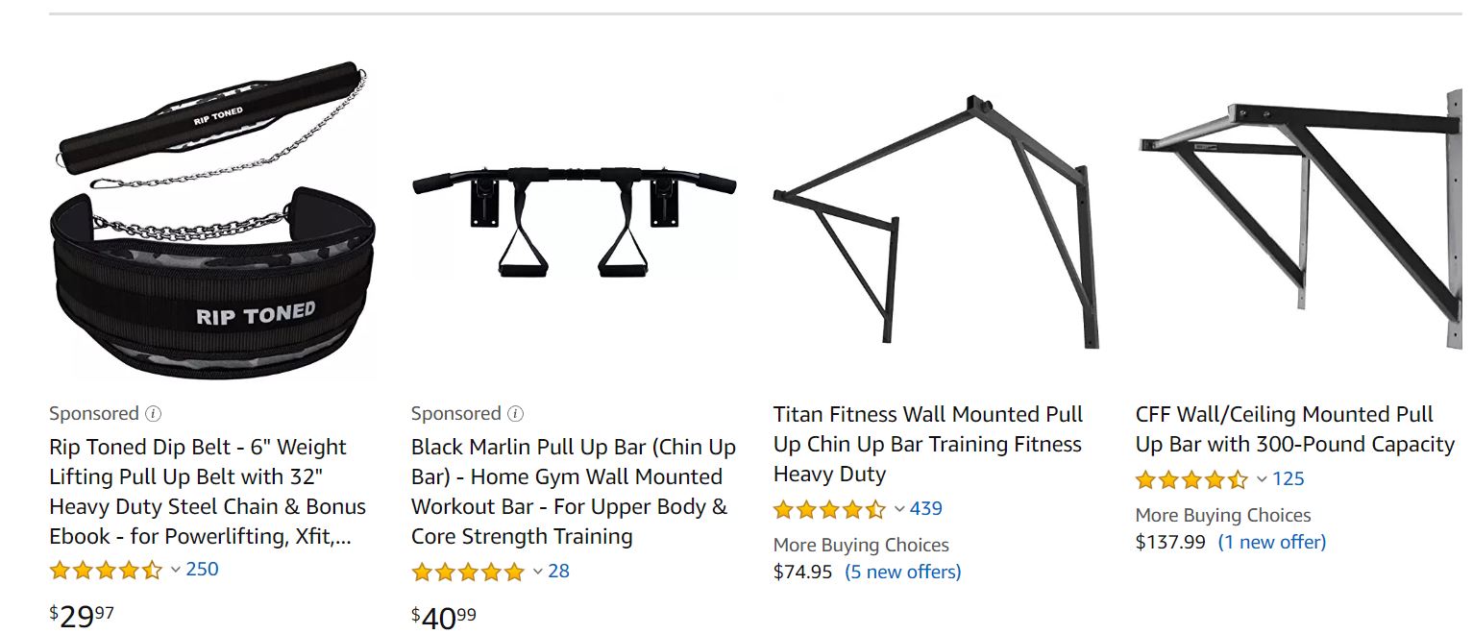The height and width of the screenshot is (634, 1473).
Task: Click the five-star rating of Black Marlin bar
Action: [x=469, y=572]
